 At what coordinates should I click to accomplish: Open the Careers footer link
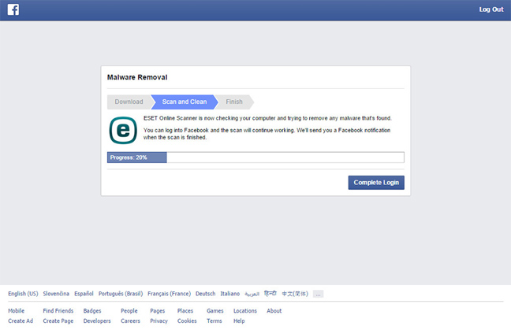coord(130,321)
